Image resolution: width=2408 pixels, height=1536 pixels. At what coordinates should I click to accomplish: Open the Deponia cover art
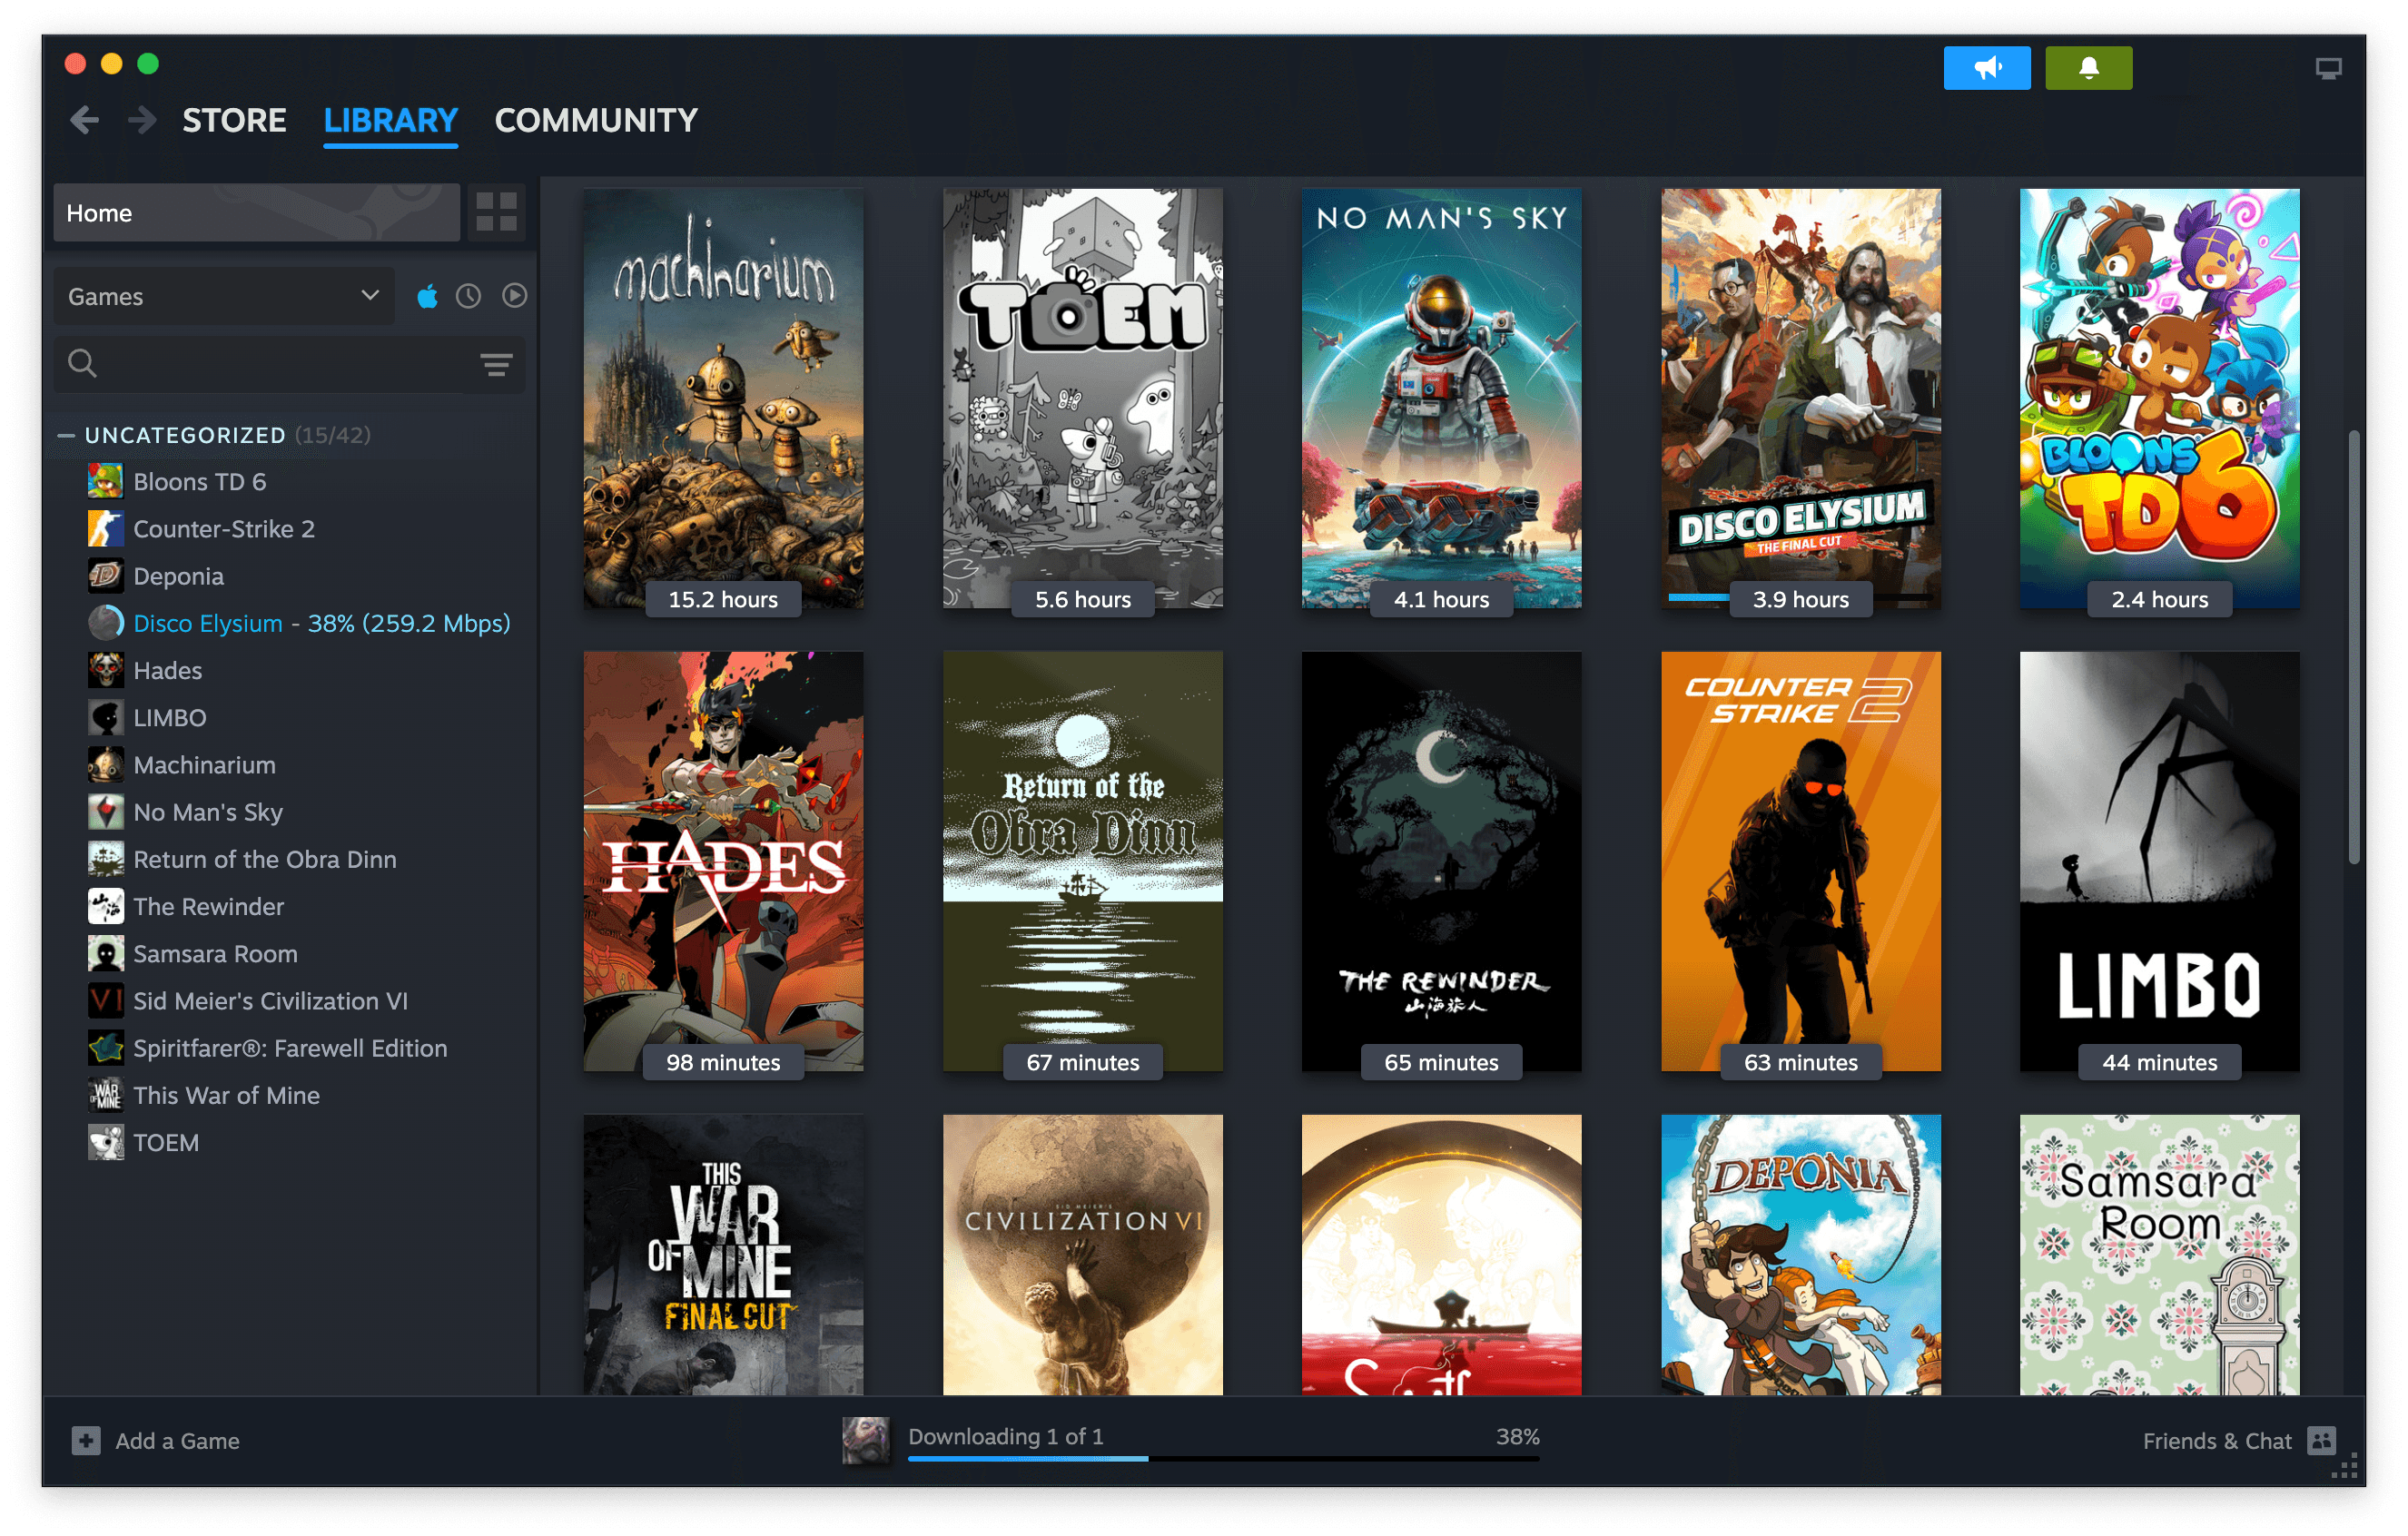click(1800, 1255)
